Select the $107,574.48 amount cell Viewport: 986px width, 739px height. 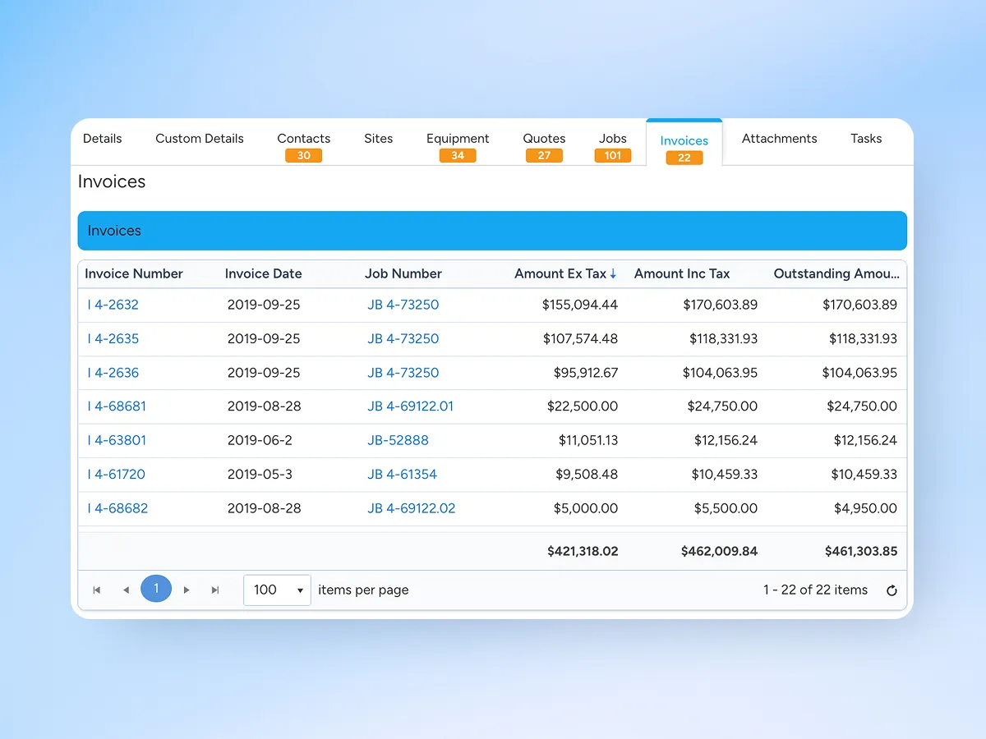(580, 338)
